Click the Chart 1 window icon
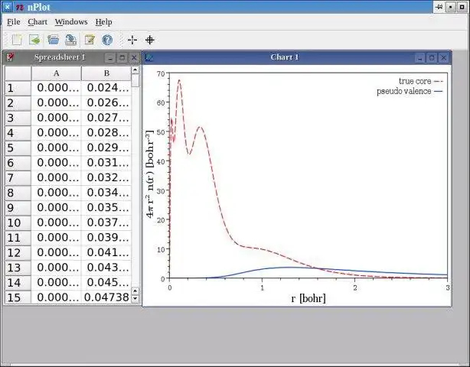Viewport: 470px width, 367px height. [149, 57]
